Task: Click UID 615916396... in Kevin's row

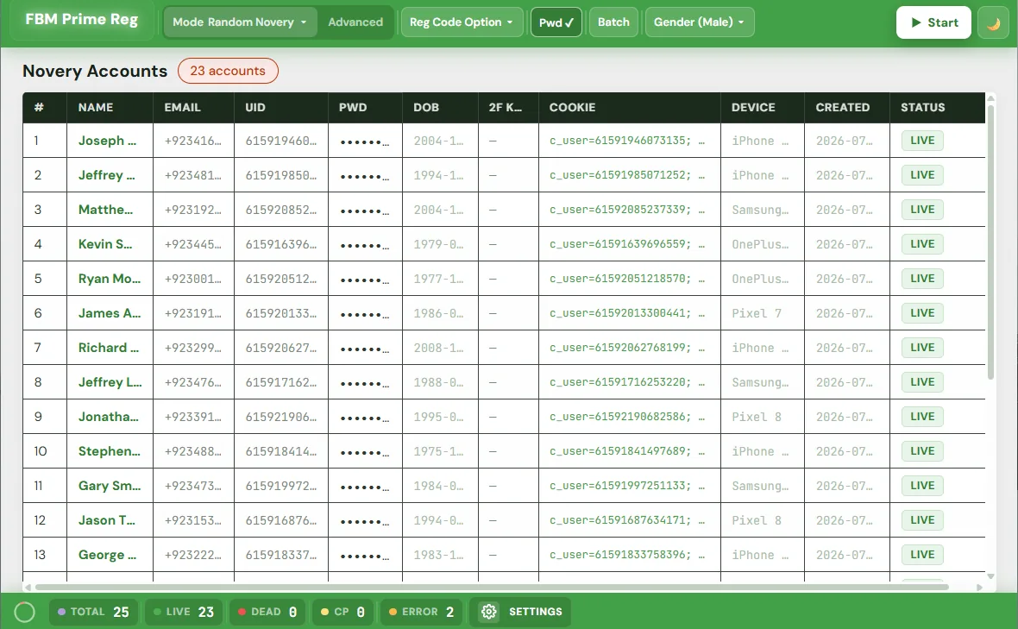Action: click(x=281, y=244)
